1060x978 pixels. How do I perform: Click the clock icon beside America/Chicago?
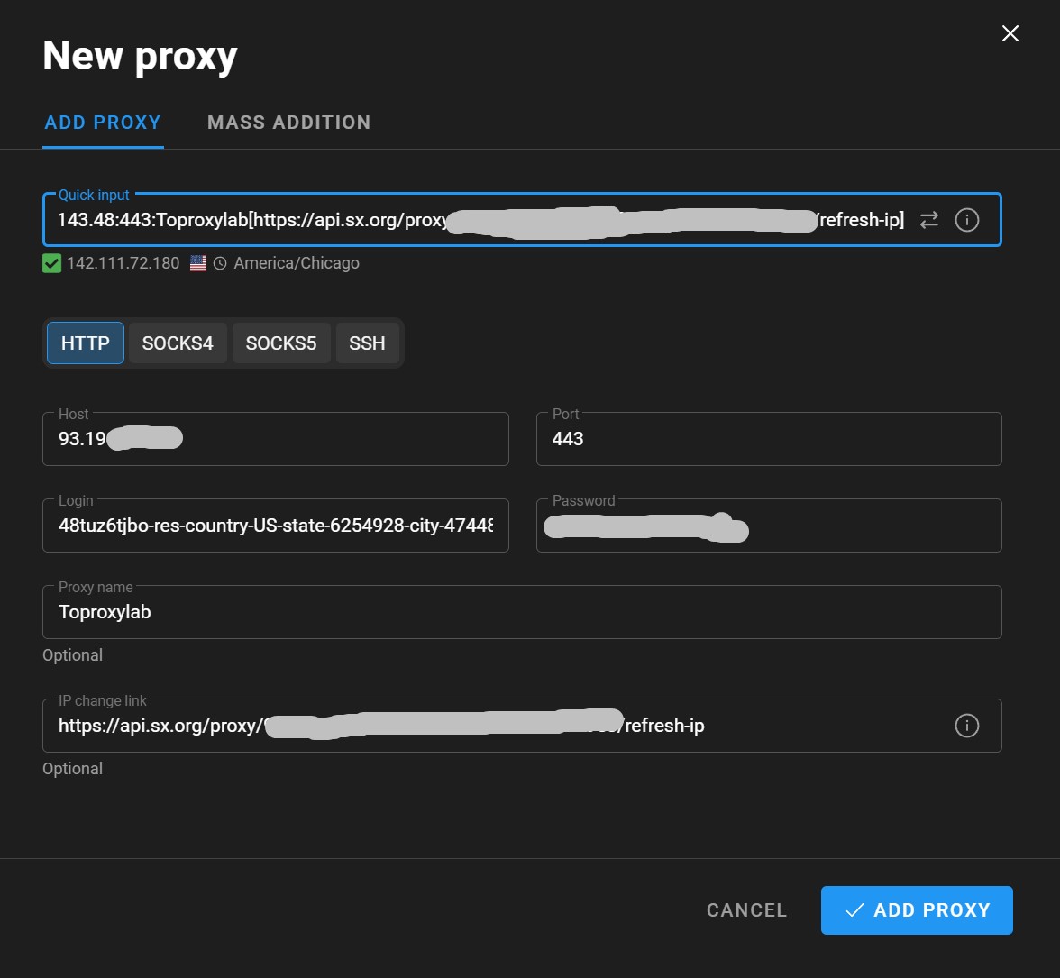(220, 263)
